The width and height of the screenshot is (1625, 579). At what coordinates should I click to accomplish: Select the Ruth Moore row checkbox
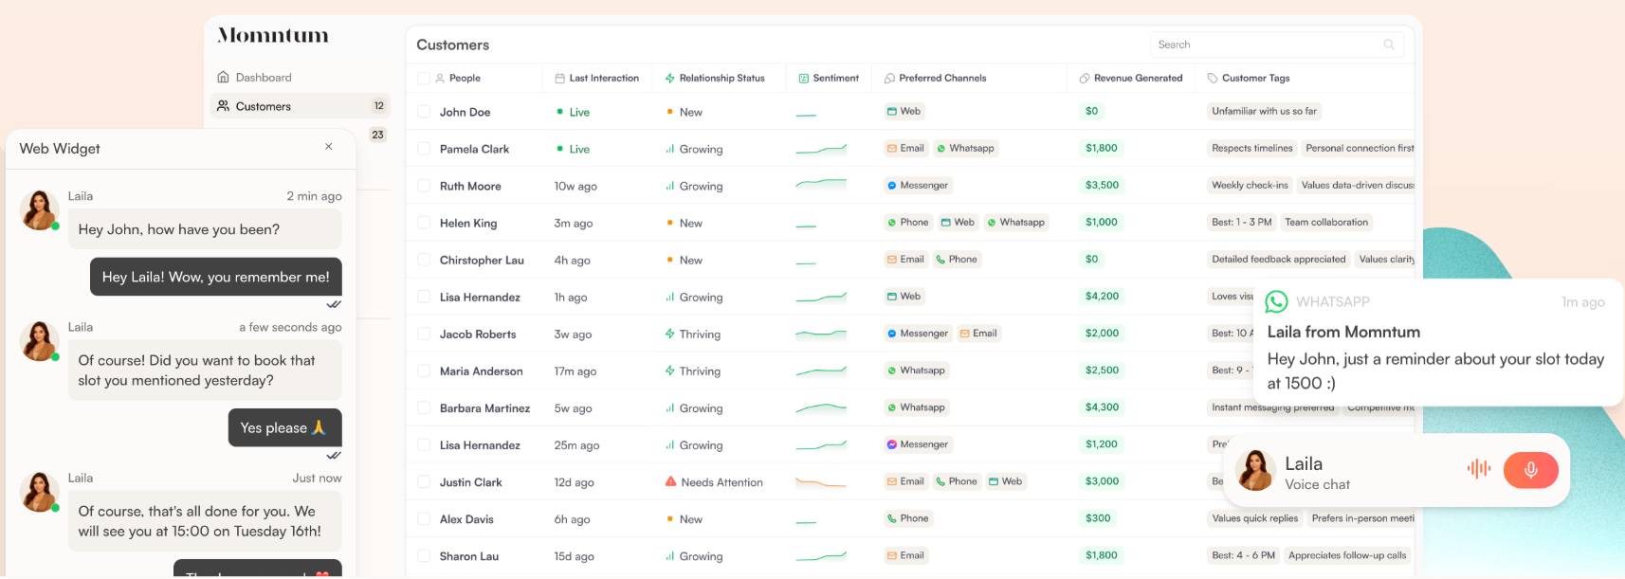pos(424,186)
